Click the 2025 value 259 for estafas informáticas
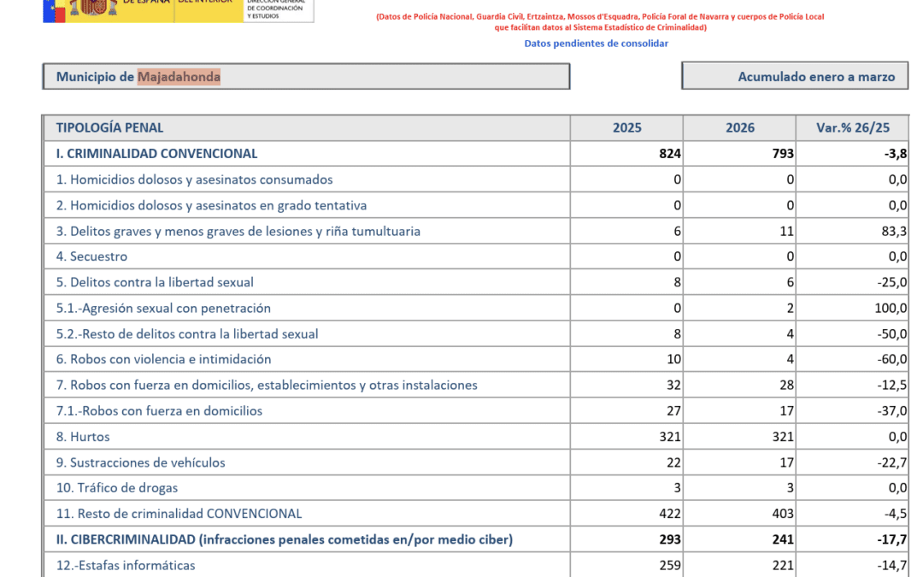This screenshot has height=577, width=923. click(671, 566)
